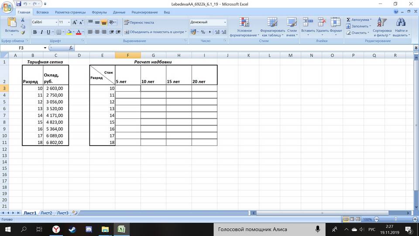Cut selection with the scissors icon
The image size is (419, 236).
(23, 20)
